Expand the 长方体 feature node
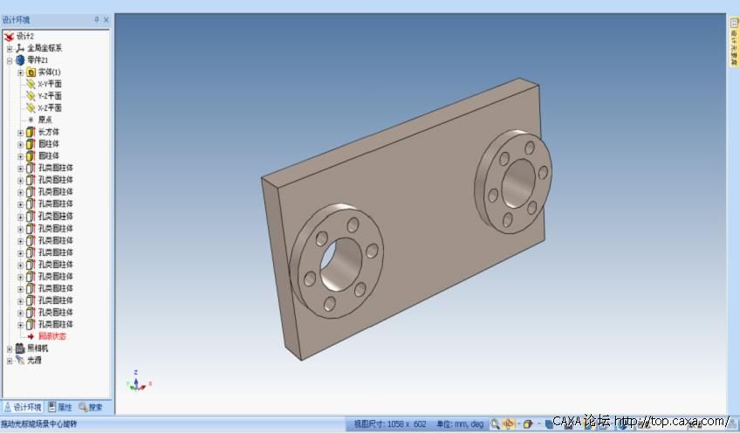Viewport: 740px width, 434px height. [x=20, y=132]
